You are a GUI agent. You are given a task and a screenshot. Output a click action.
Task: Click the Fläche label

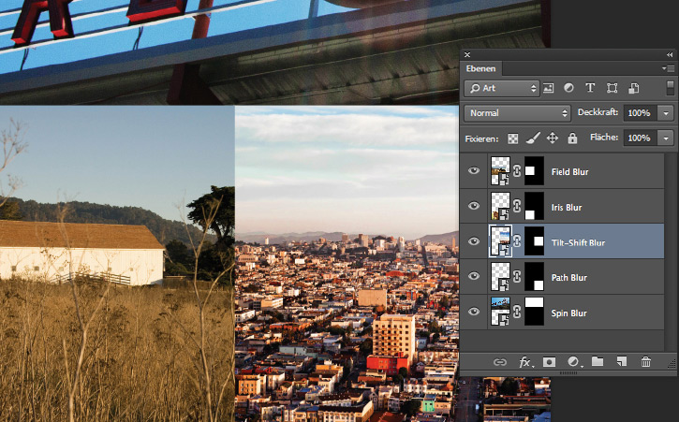click(x=604, y=138)
